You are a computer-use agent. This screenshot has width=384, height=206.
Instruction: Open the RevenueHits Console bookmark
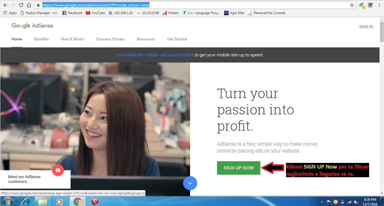(267, 13)
